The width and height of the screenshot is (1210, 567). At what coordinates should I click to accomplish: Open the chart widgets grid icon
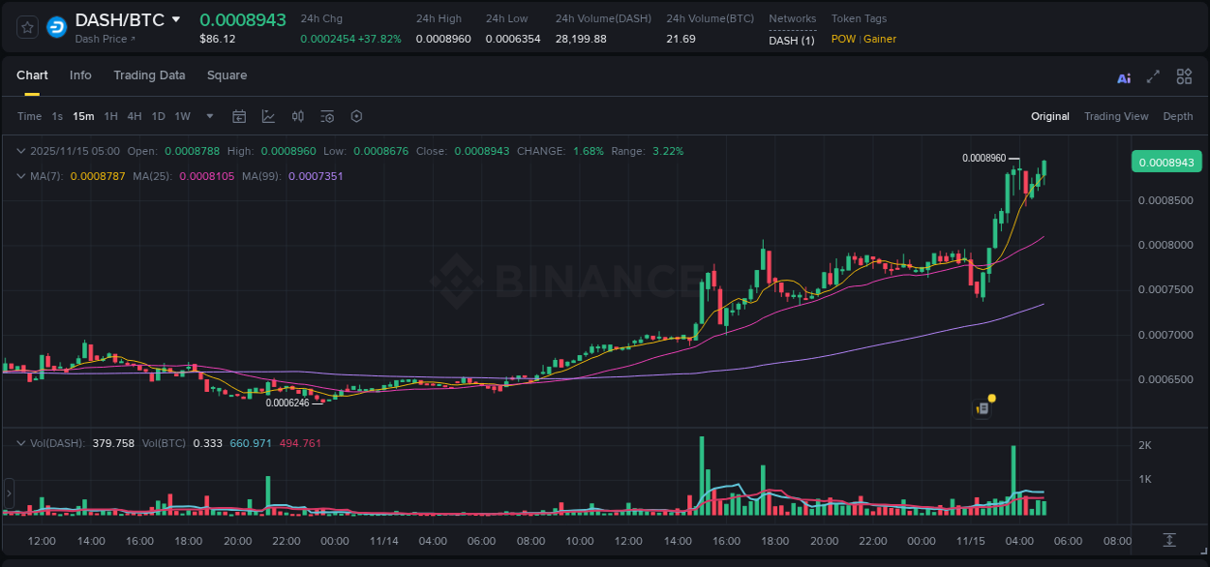pyautogui.click(x=1184, y=75)
